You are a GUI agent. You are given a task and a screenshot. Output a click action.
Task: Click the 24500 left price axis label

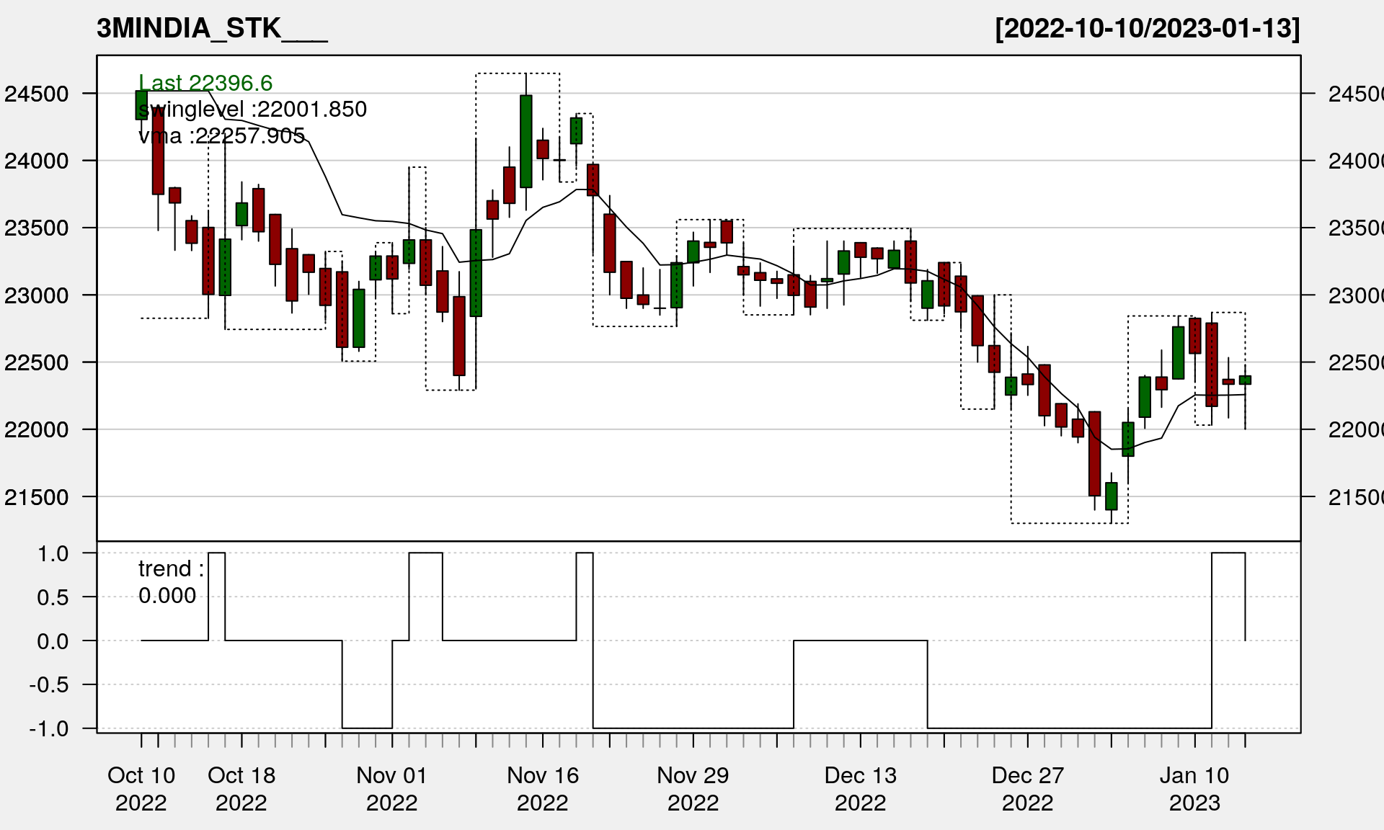[x=37, y=94]
